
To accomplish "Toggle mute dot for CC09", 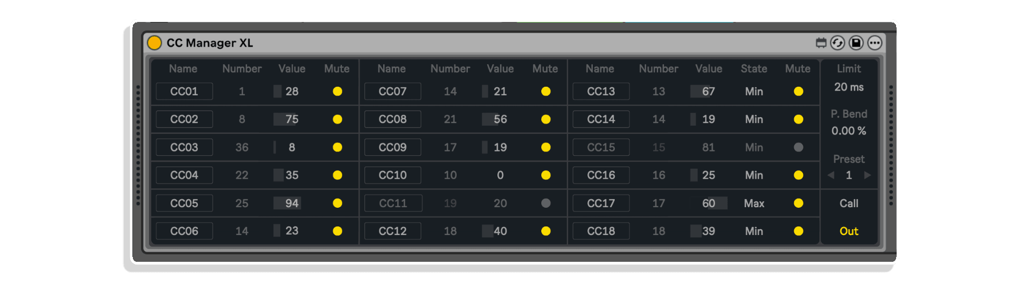I will (x=546, y=147).
